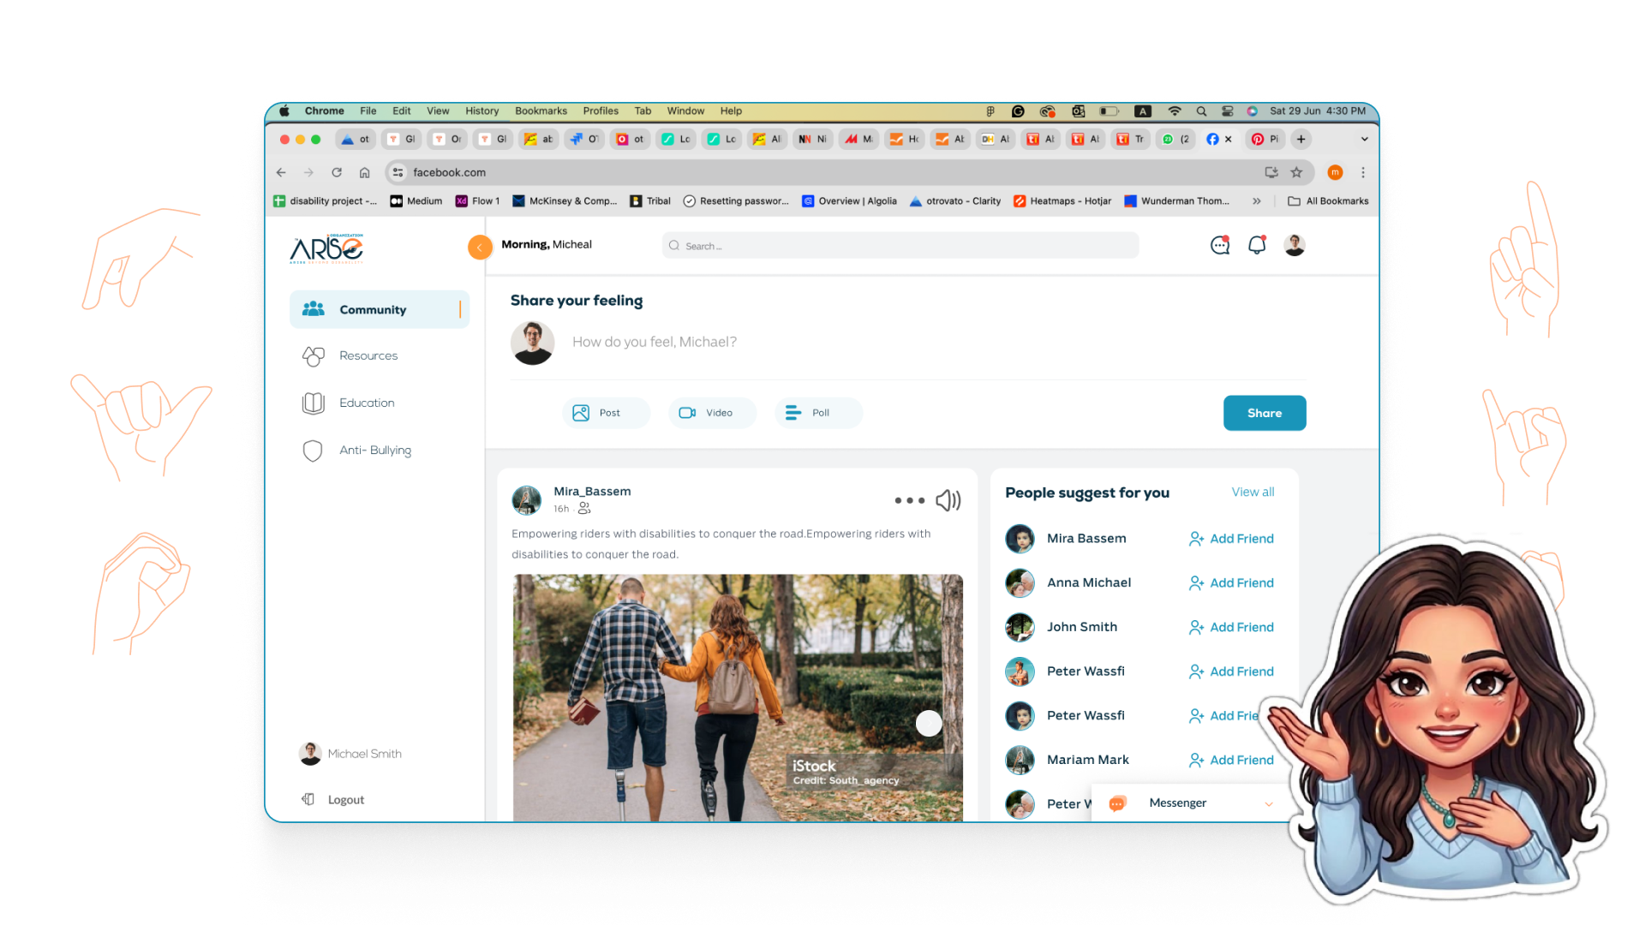Image resolution: width=1645 pixels, height=925 pixels.
Task: Open the post photo of couple walking
Action: point(738,698)
